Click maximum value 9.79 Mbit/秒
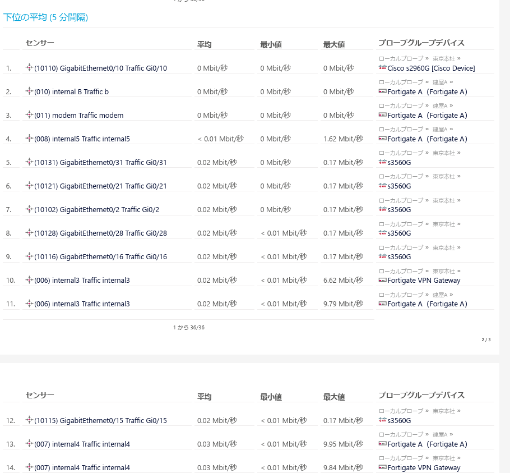Screen dimensions: 510x473 tap(343, 304)
